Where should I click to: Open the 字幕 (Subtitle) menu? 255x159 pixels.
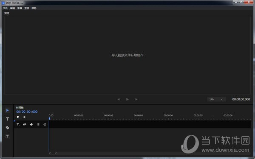click(x=20, y=8)
